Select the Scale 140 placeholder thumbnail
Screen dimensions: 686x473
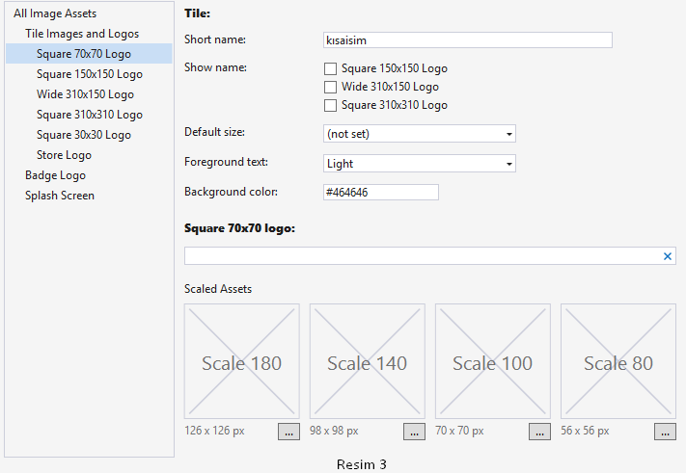368,361
